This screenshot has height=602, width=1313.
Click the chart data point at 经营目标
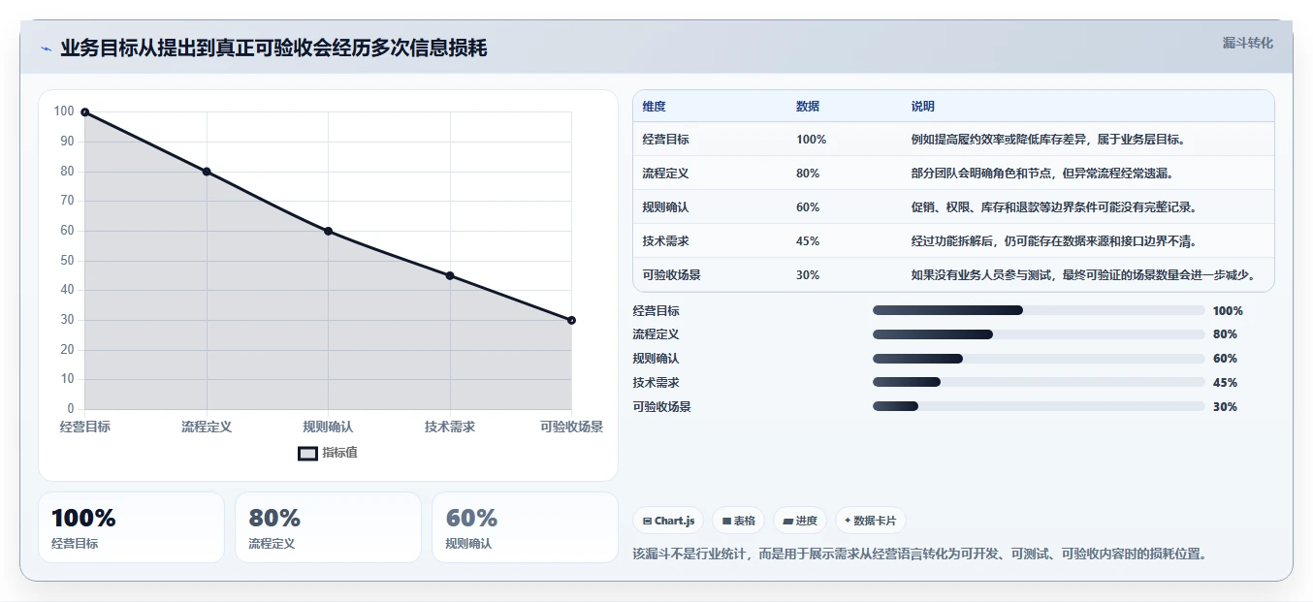(85, 112)
